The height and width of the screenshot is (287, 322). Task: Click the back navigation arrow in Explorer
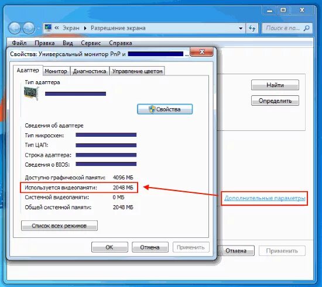pos(15,28)
